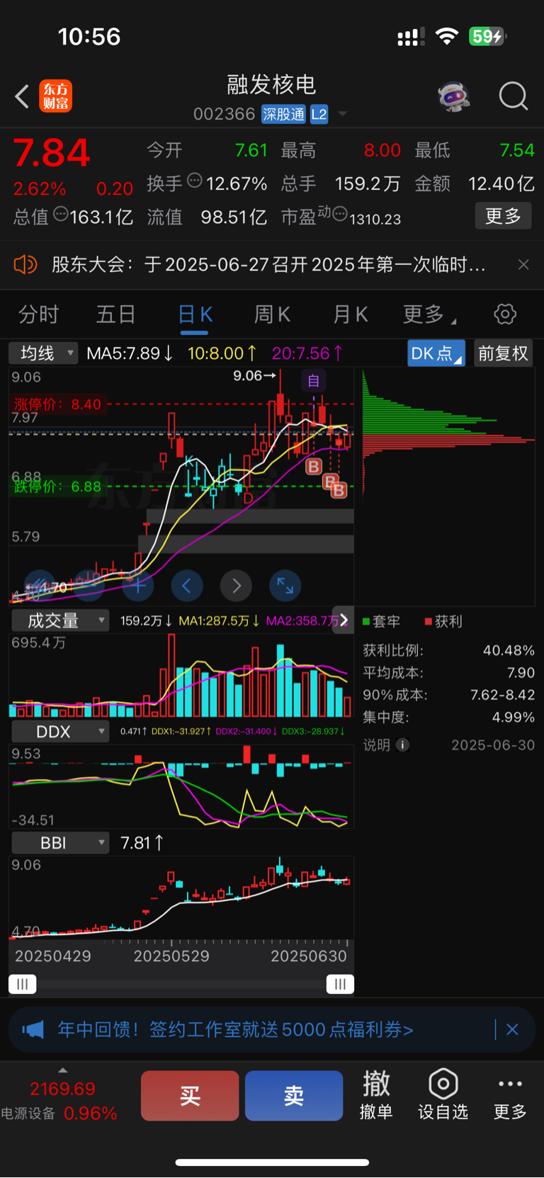Screen dimensions: 544x1178
Task: Tap the back arrow at top left
Action: 22,96
